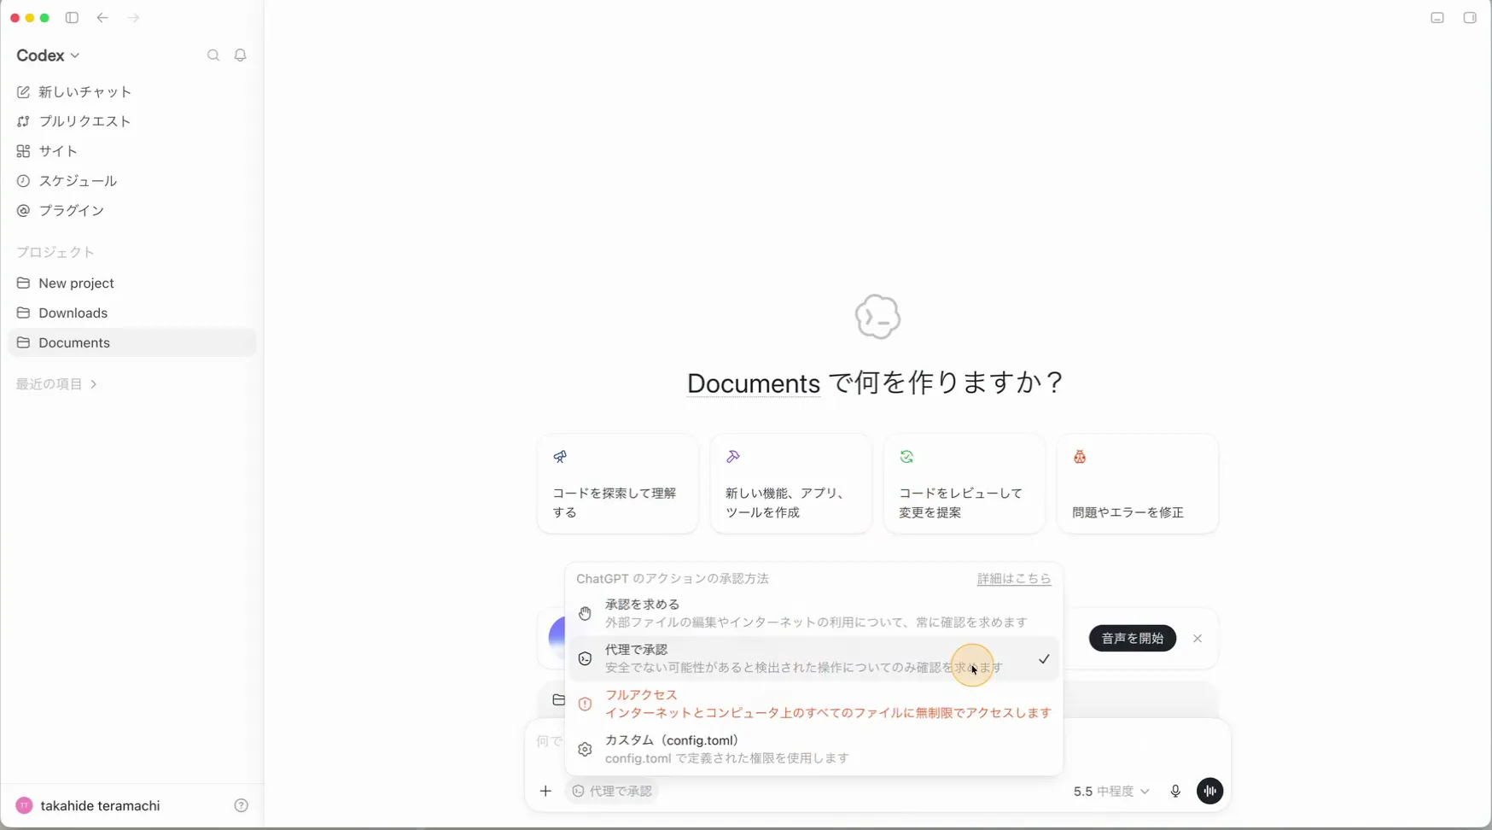
Task: Expand 最近の項目 section
Action: point(56,384)
